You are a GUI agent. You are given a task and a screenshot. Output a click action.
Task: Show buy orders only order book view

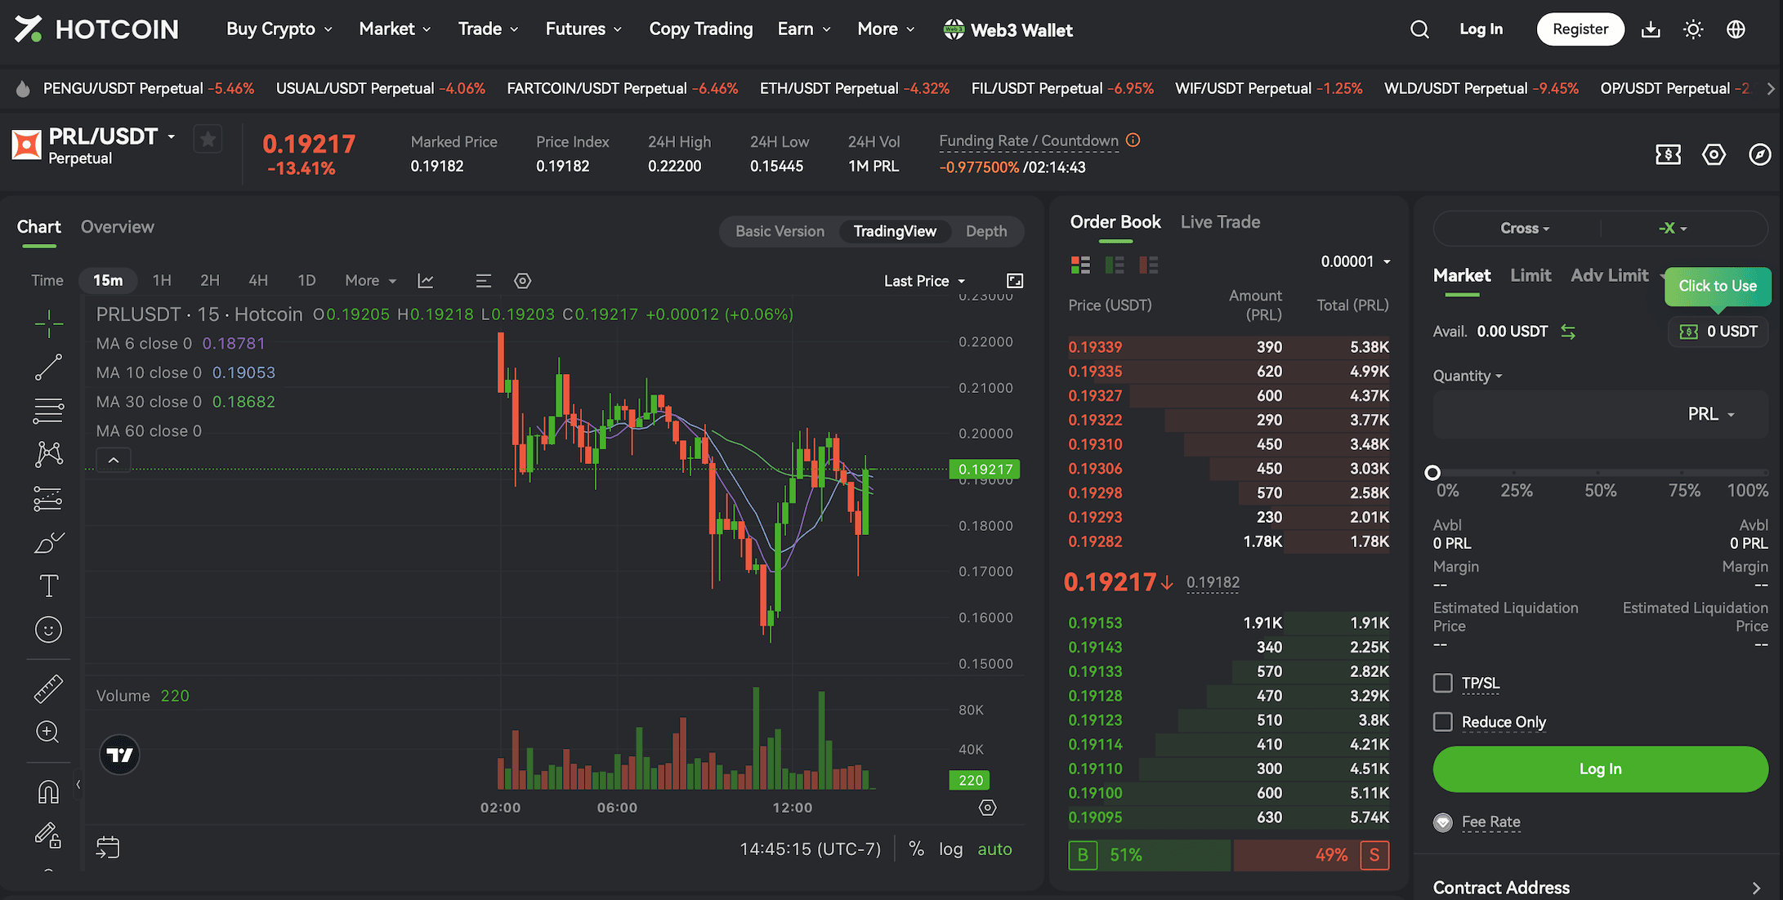point(1115,265)
